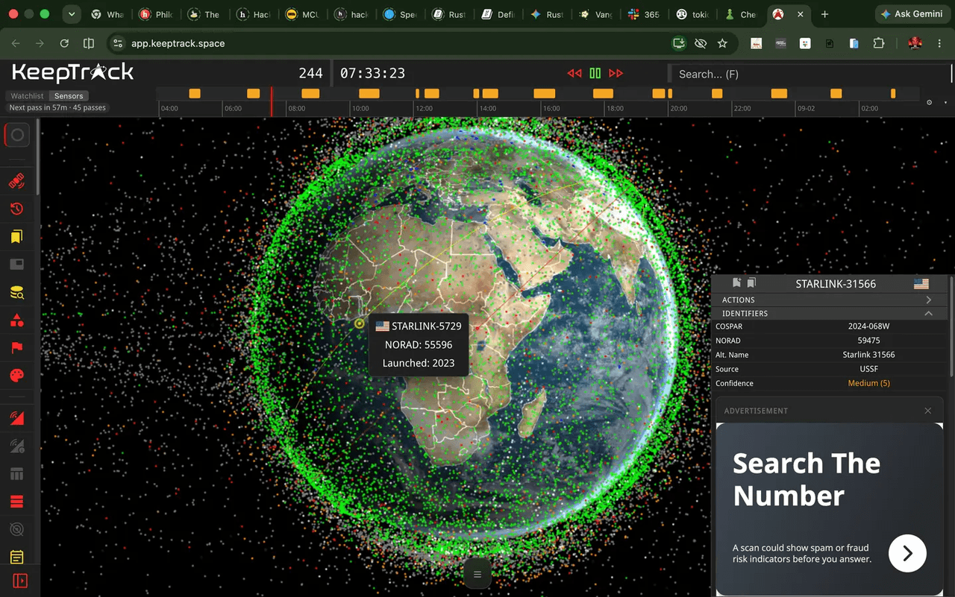Toggle Chrome side panel icon
The height and width of the screenshot is (597, 955).
click(x=88, y=43)
